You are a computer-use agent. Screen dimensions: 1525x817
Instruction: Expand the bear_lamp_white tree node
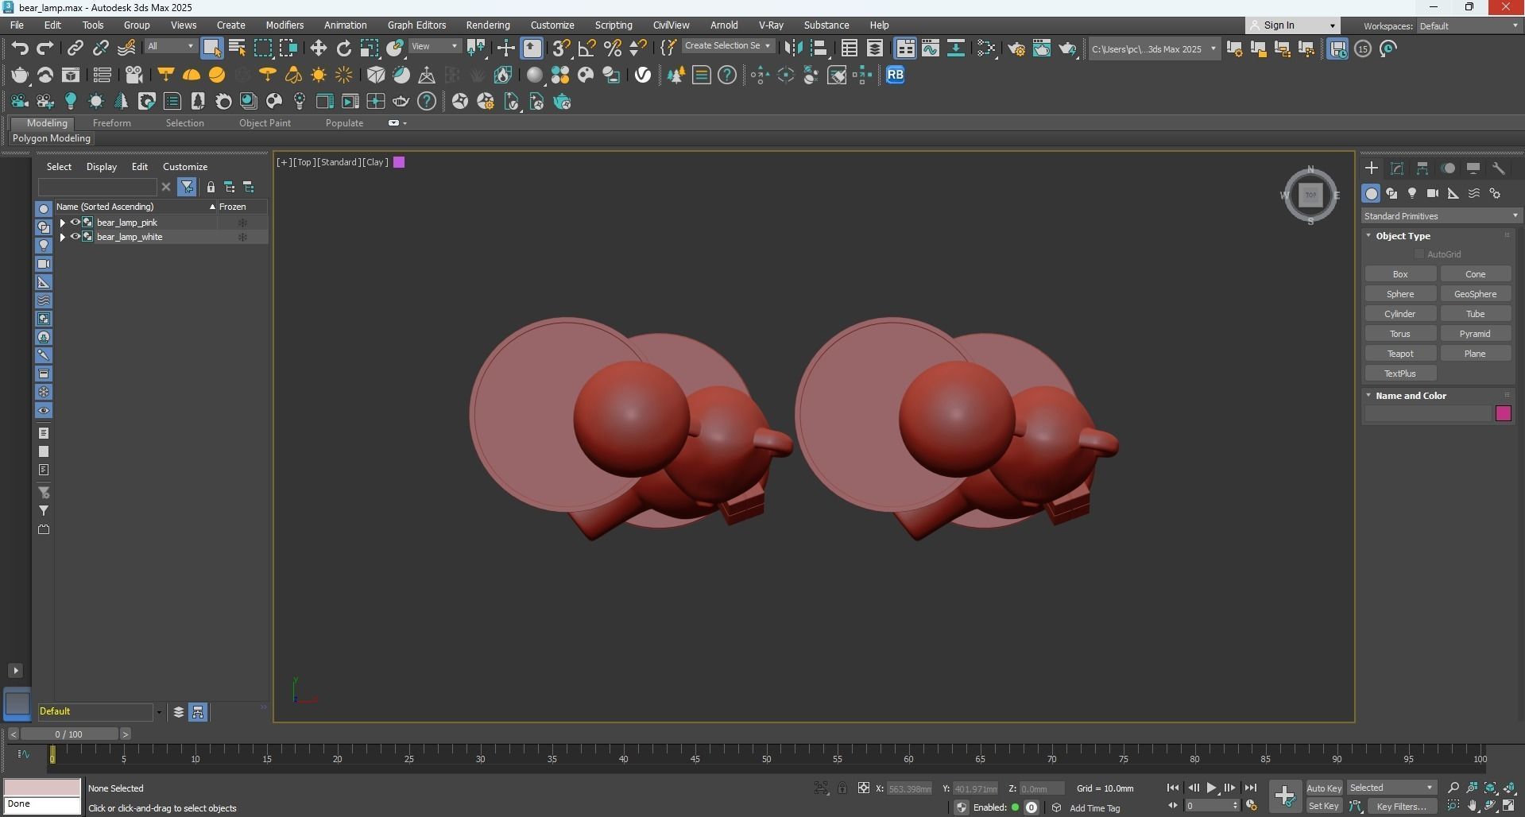[63, 237]
